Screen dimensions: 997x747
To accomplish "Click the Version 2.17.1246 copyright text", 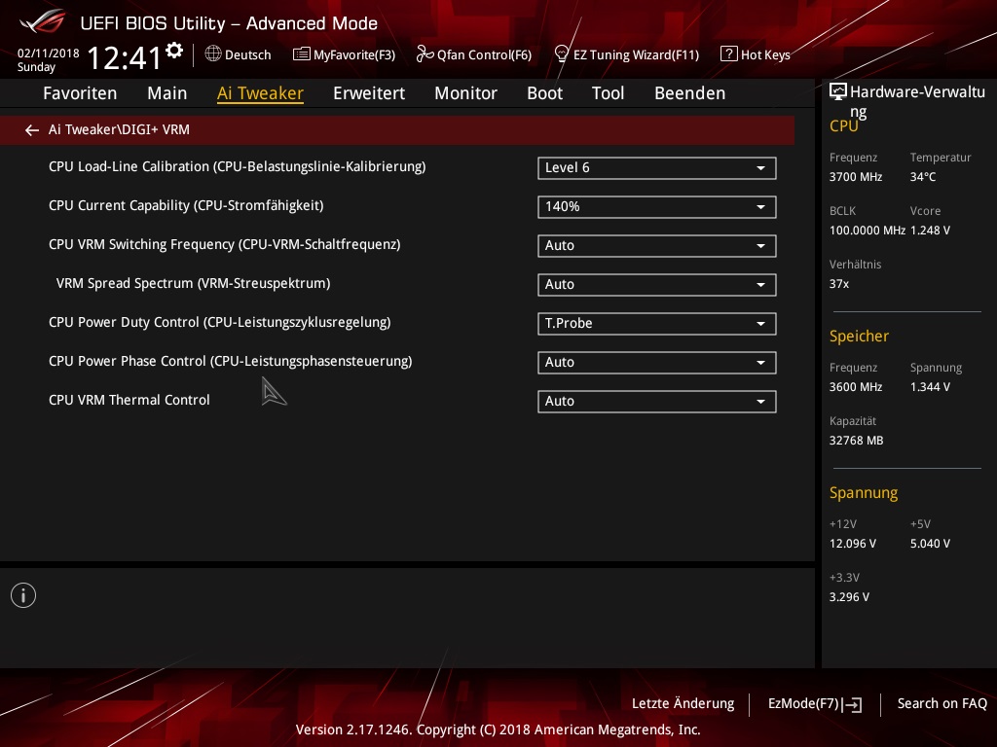I will pyautogui.click(x=498, y=729).
